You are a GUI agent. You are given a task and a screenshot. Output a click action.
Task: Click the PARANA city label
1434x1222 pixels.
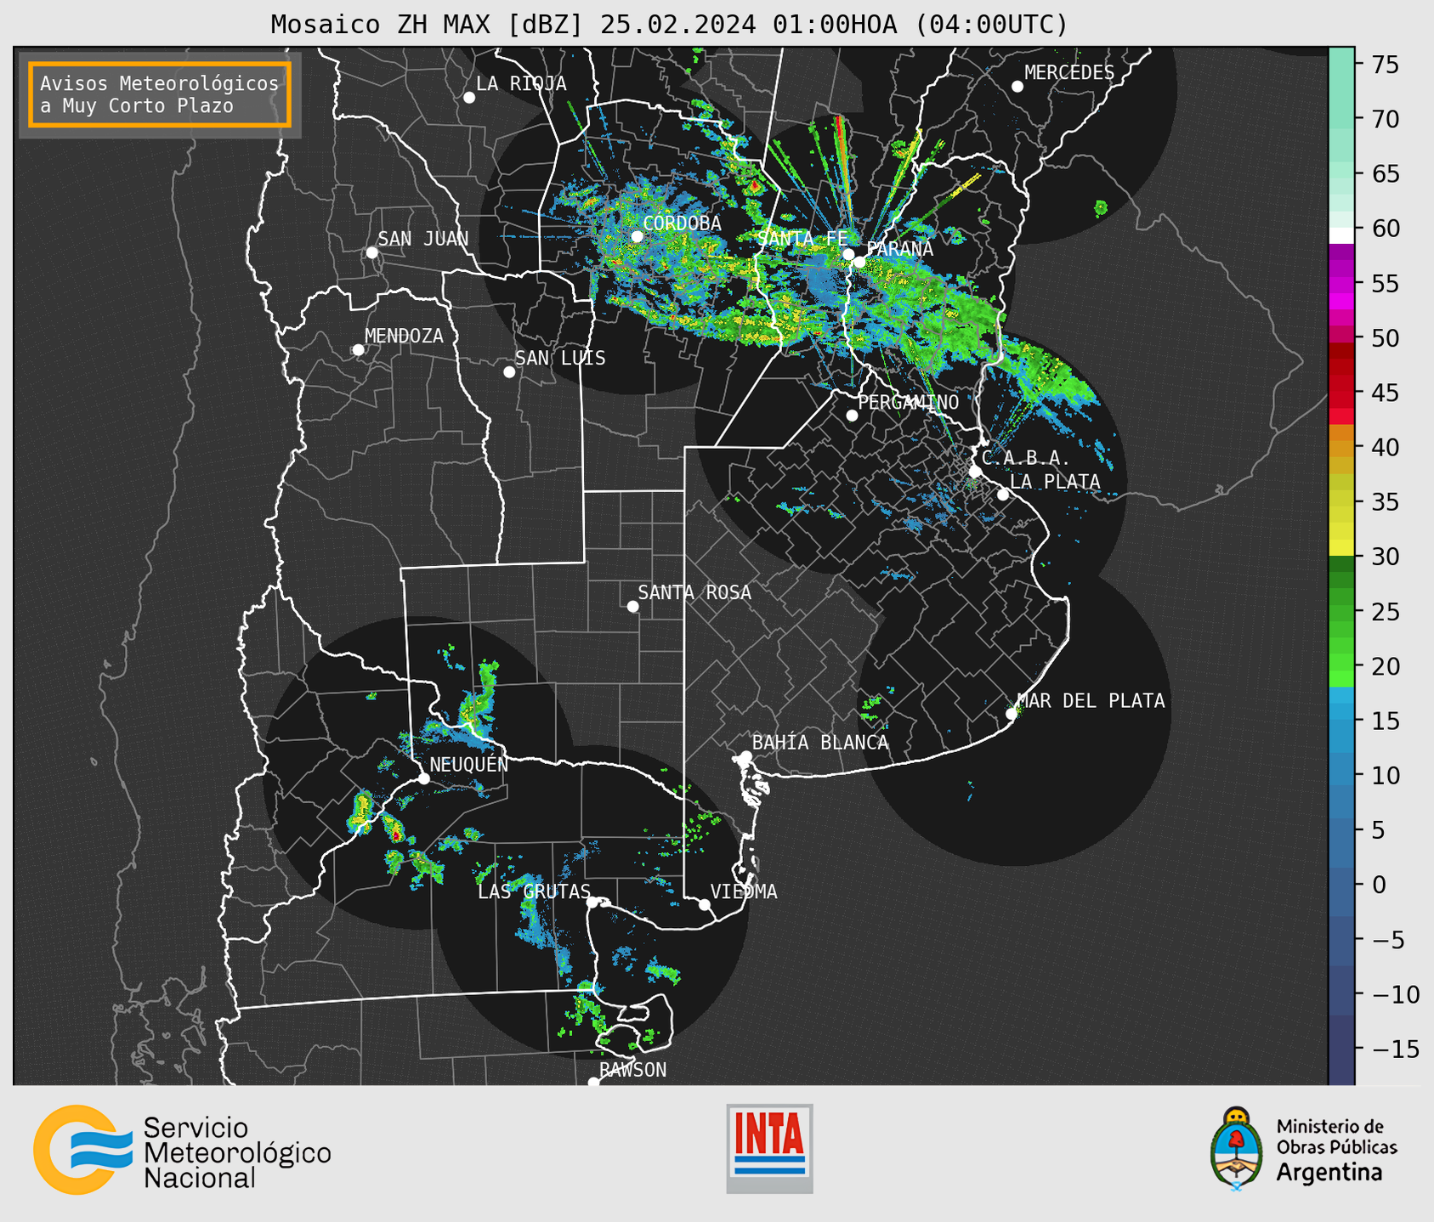click(899, 249)
